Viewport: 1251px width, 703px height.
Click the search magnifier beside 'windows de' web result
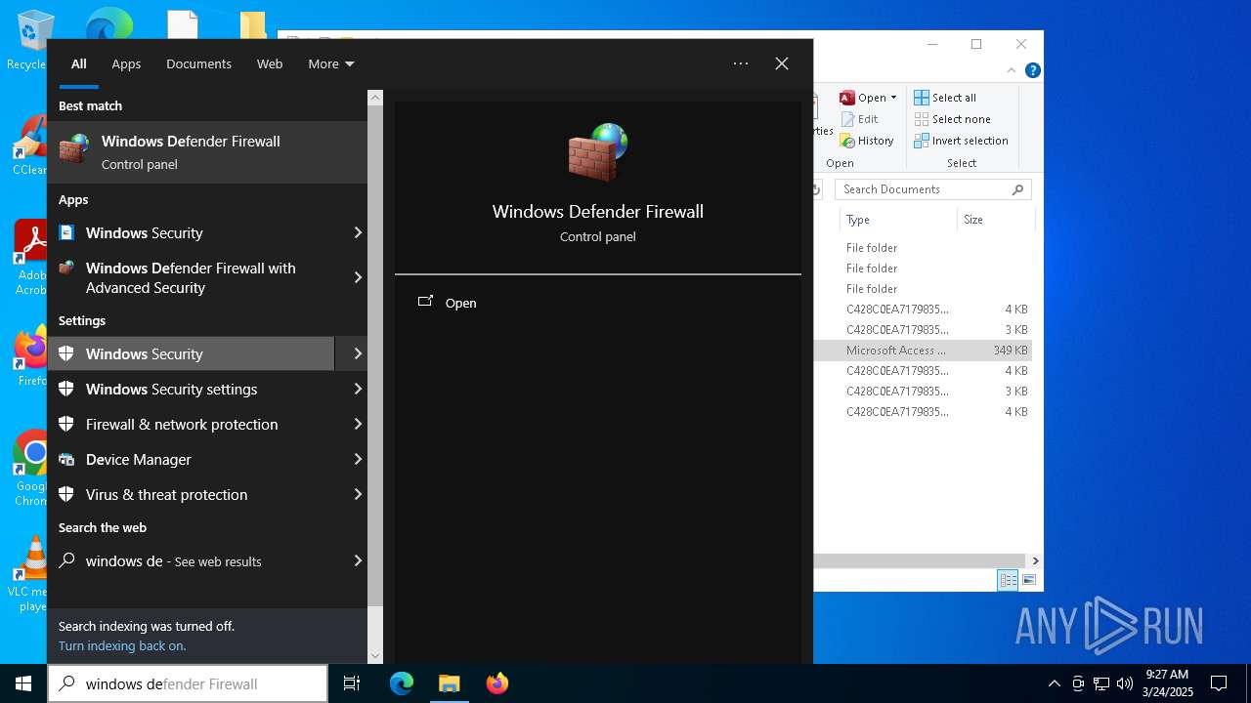pyautogui.click(x=66, y=560)
